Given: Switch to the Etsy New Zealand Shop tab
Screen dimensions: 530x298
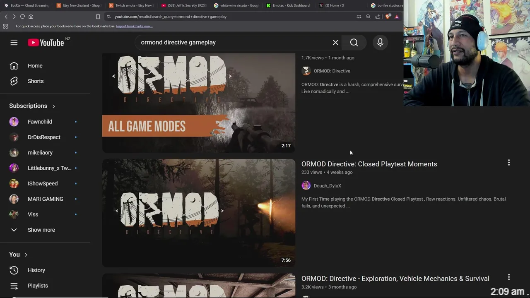Looking at the screenshot, I should pos(79,5).
